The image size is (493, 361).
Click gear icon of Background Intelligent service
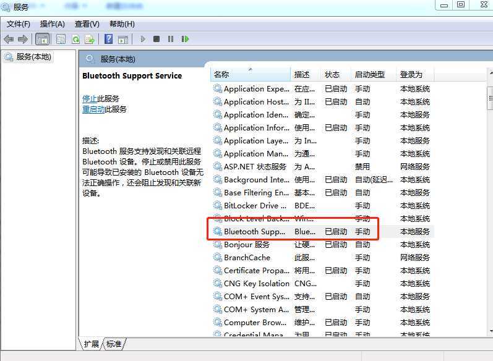click(x=218, y=179)
